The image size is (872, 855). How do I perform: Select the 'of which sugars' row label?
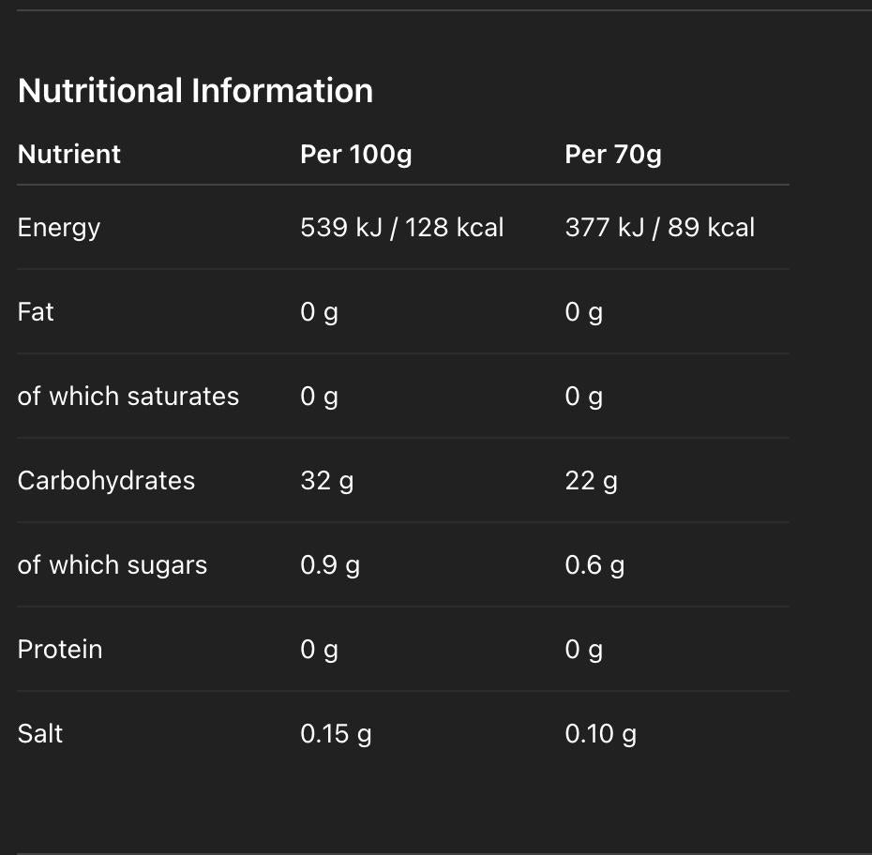pos(113,565)
